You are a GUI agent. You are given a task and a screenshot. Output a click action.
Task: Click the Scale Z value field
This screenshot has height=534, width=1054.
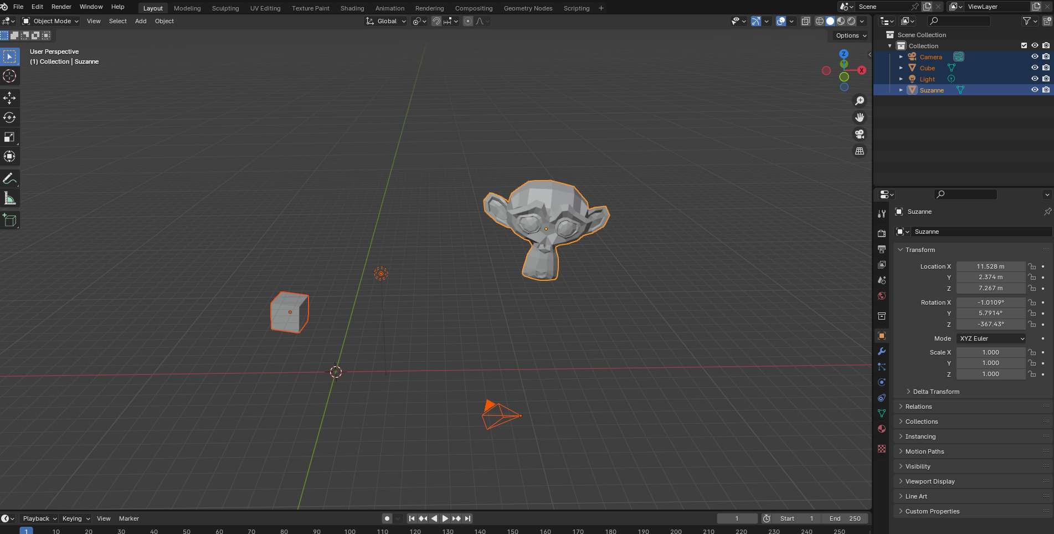990,374
